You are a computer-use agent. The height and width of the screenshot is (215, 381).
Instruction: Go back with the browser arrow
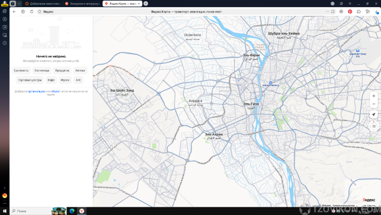tap(14, 11)
